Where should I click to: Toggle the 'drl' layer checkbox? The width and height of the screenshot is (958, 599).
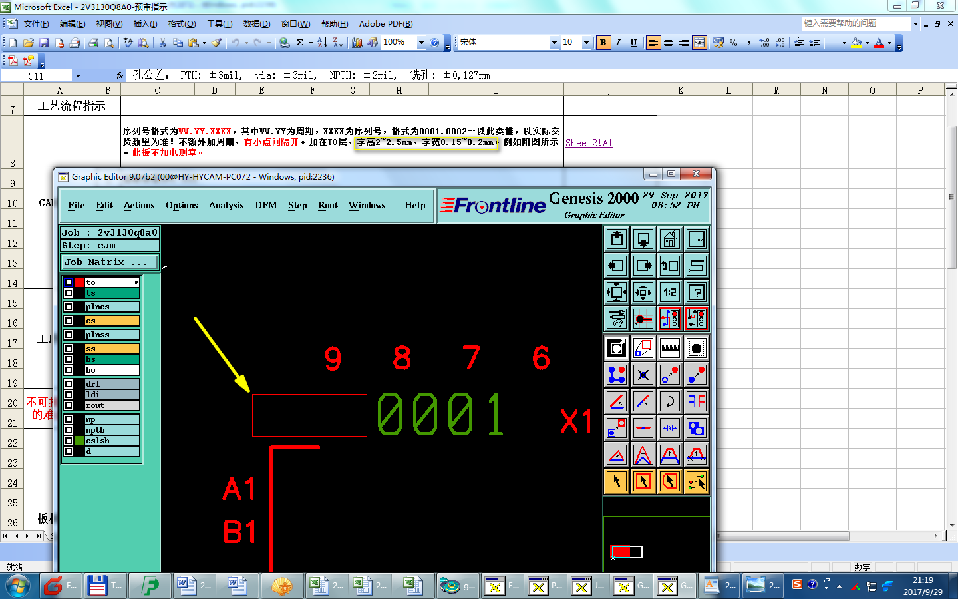[69, 384]
